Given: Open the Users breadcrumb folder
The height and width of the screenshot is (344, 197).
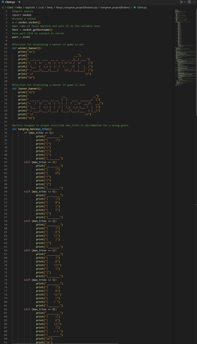Looking at the screenshot, I should [10, 7].
